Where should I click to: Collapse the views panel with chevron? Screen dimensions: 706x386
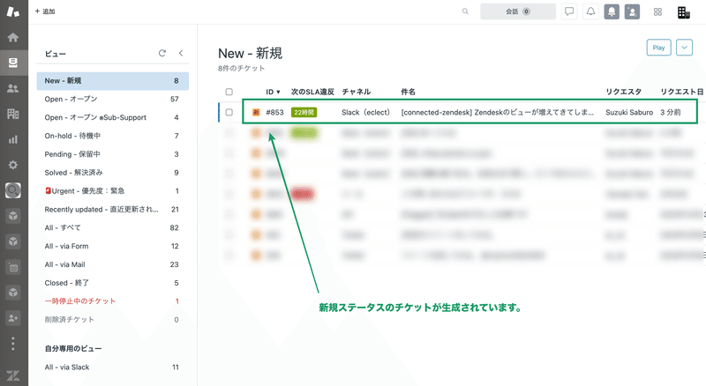(x=181, y=53)
